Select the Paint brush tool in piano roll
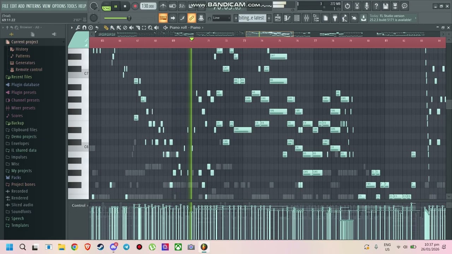 [112, 28]
